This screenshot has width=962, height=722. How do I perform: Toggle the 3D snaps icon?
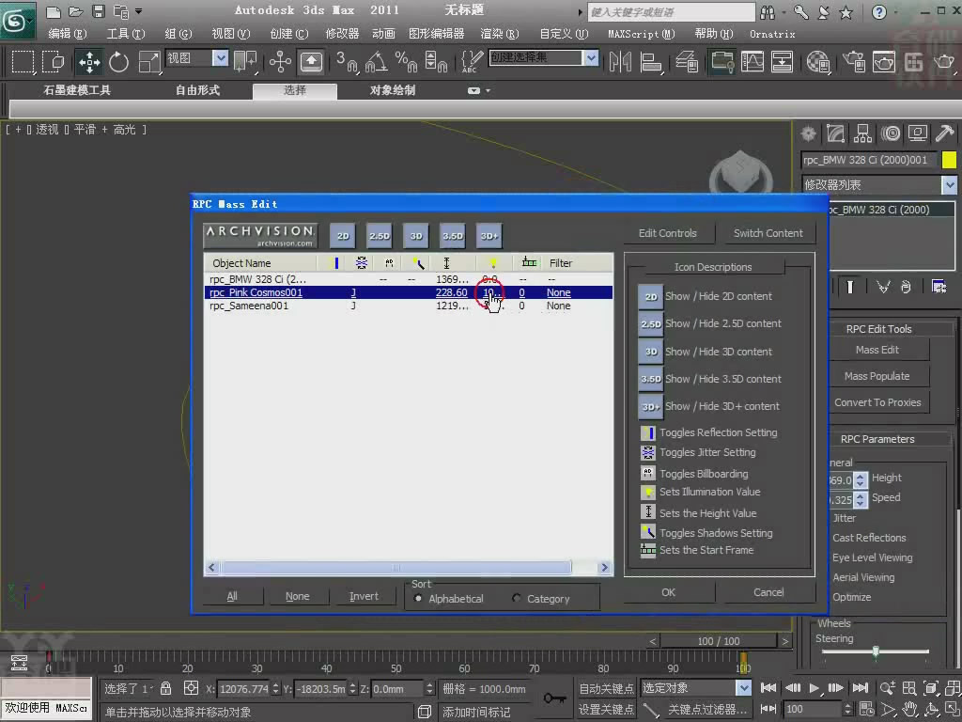click(x=348, y=62)
